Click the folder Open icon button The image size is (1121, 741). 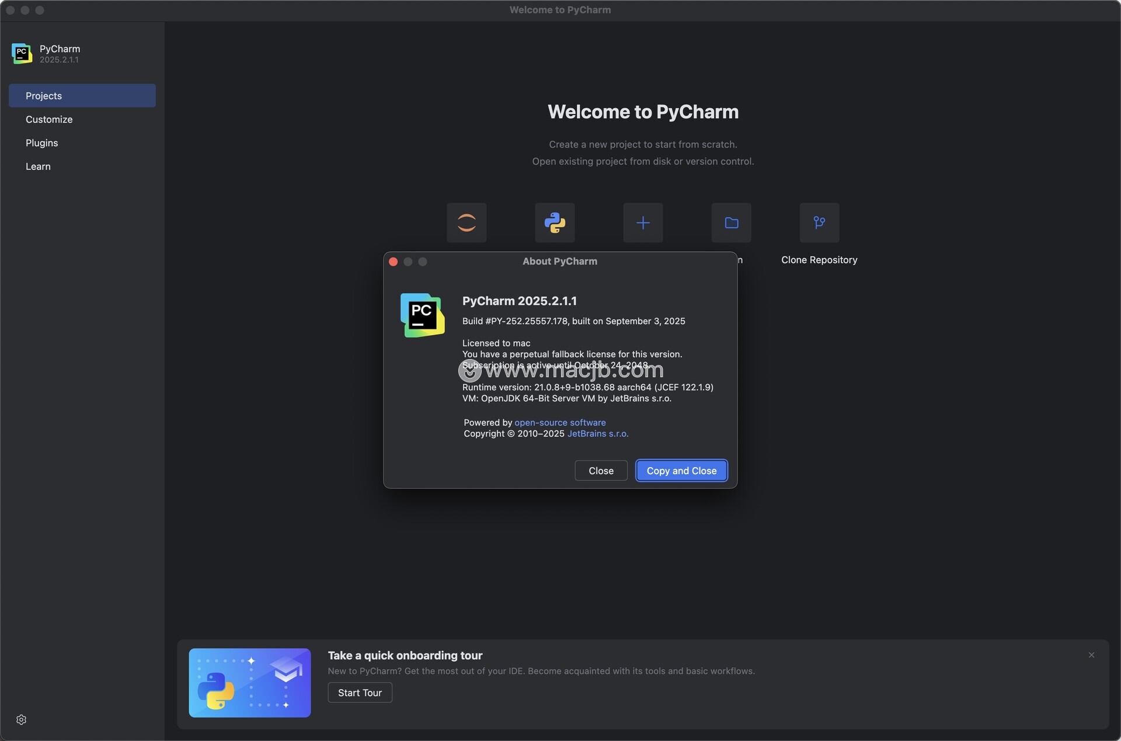click(731, 222)
